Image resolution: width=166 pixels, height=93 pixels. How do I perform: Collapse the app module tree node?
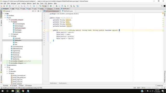(3, 13)
